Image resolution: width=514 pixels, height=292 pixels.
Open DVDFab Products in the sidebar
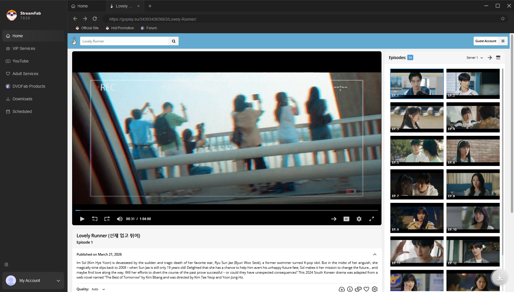click(33, 86)
